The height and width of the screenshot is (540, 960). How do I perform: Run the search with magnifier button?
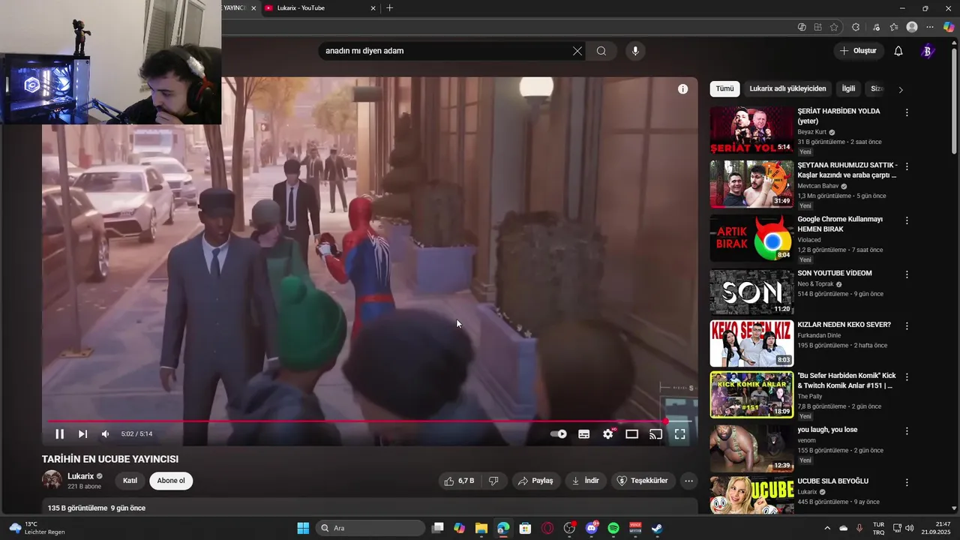click(x=601, y=51)
